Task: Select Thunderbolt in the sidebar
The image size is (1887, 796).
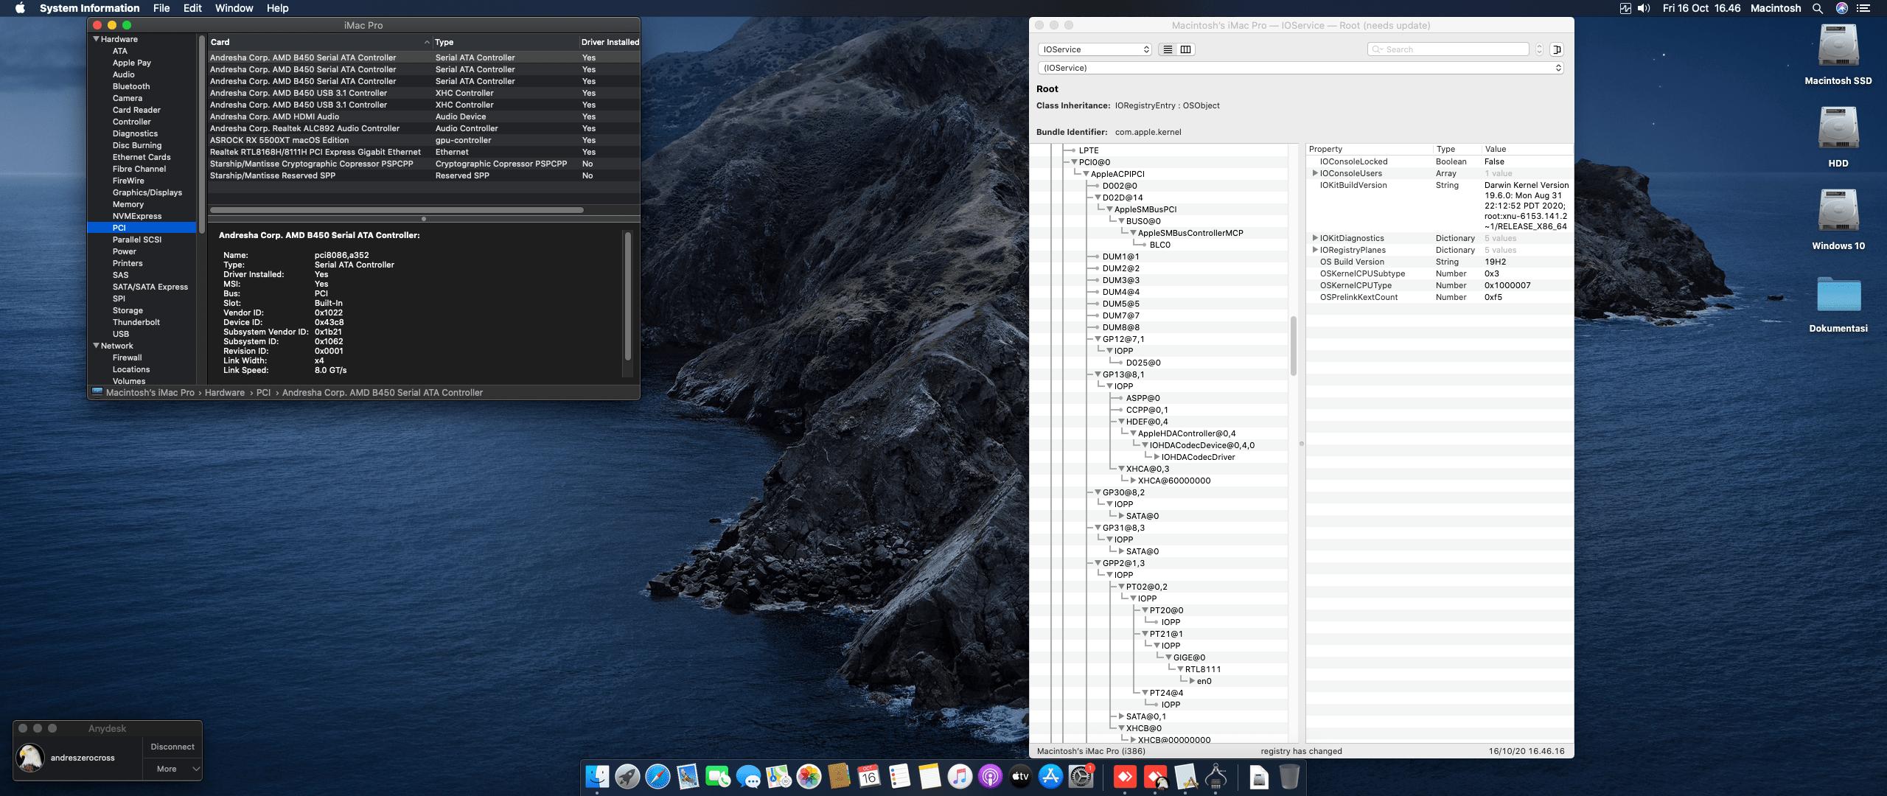Action: [x=136, y=322]
